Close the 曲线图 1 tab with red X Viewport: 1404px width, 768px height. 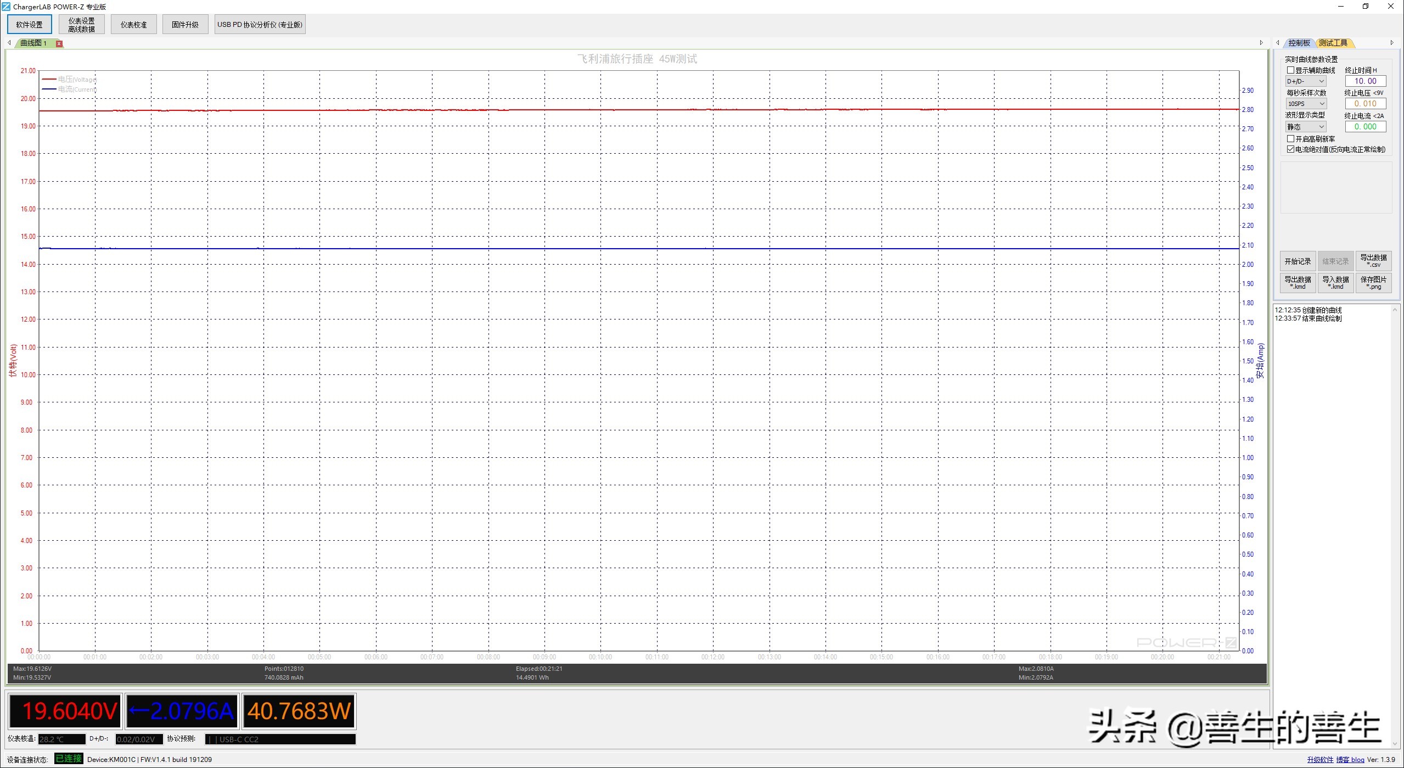59,43
